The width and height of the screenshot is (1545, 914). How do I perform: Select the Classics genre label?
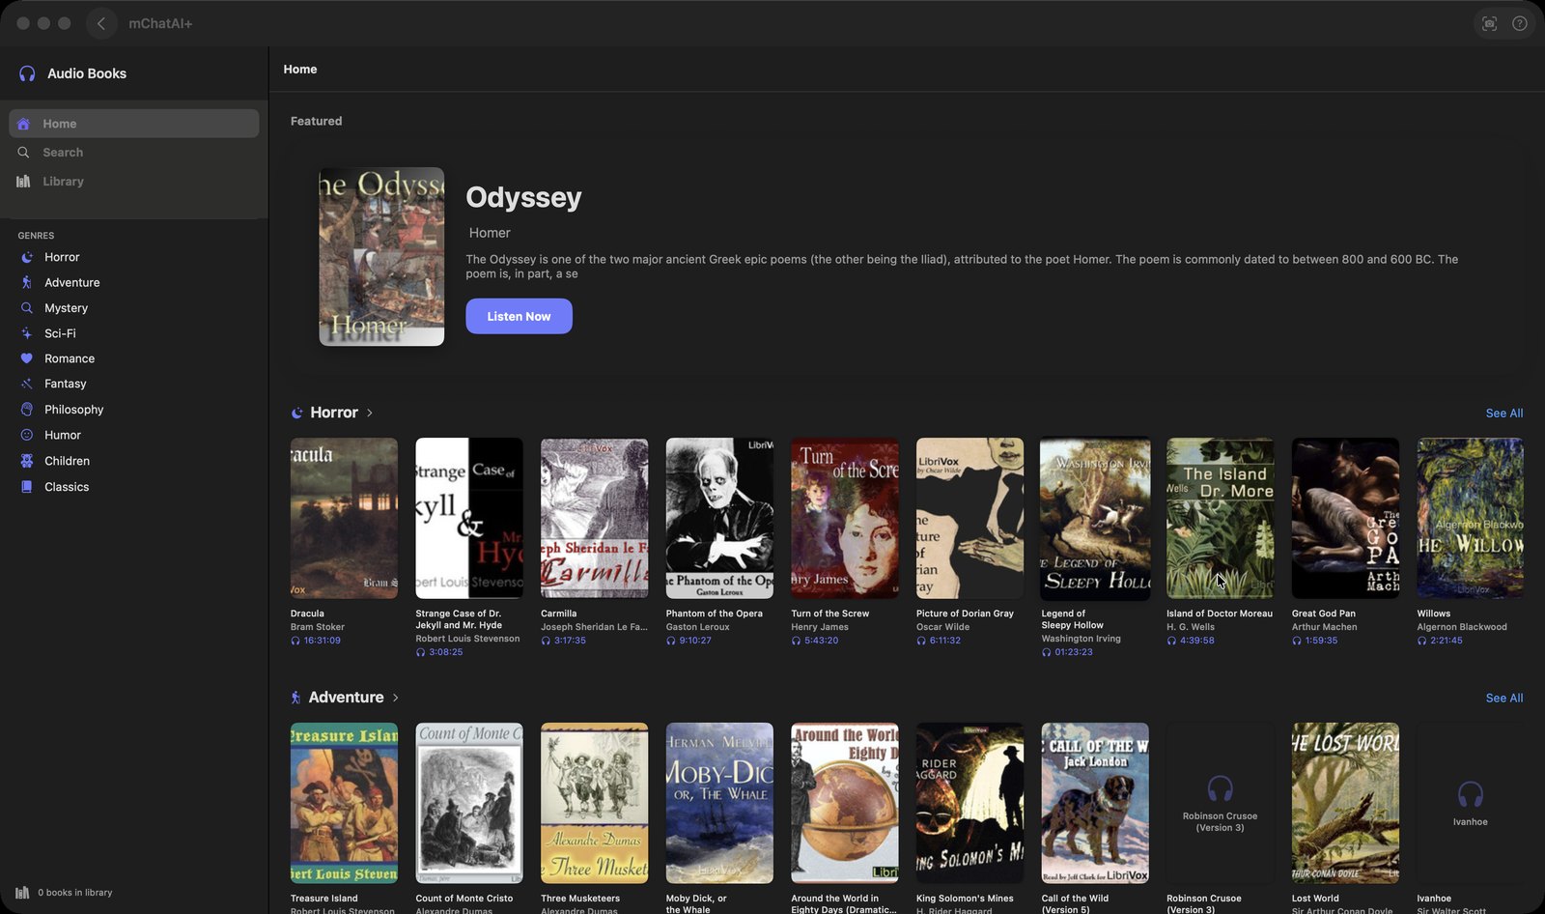67,487
